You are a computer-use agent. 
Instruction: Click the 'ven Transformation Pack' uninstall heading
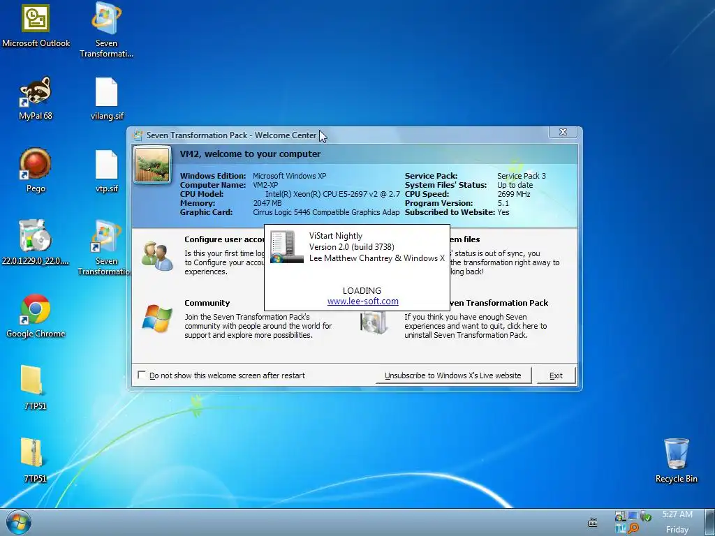tap(499, 303)
